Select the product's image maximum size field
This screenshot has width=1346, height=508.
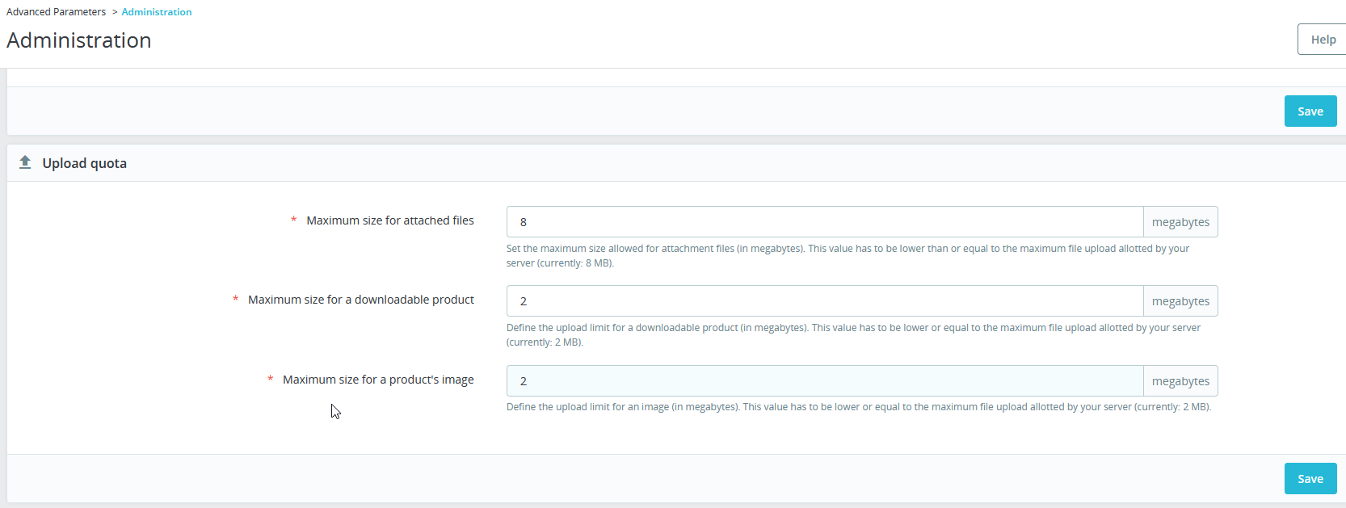824,381
